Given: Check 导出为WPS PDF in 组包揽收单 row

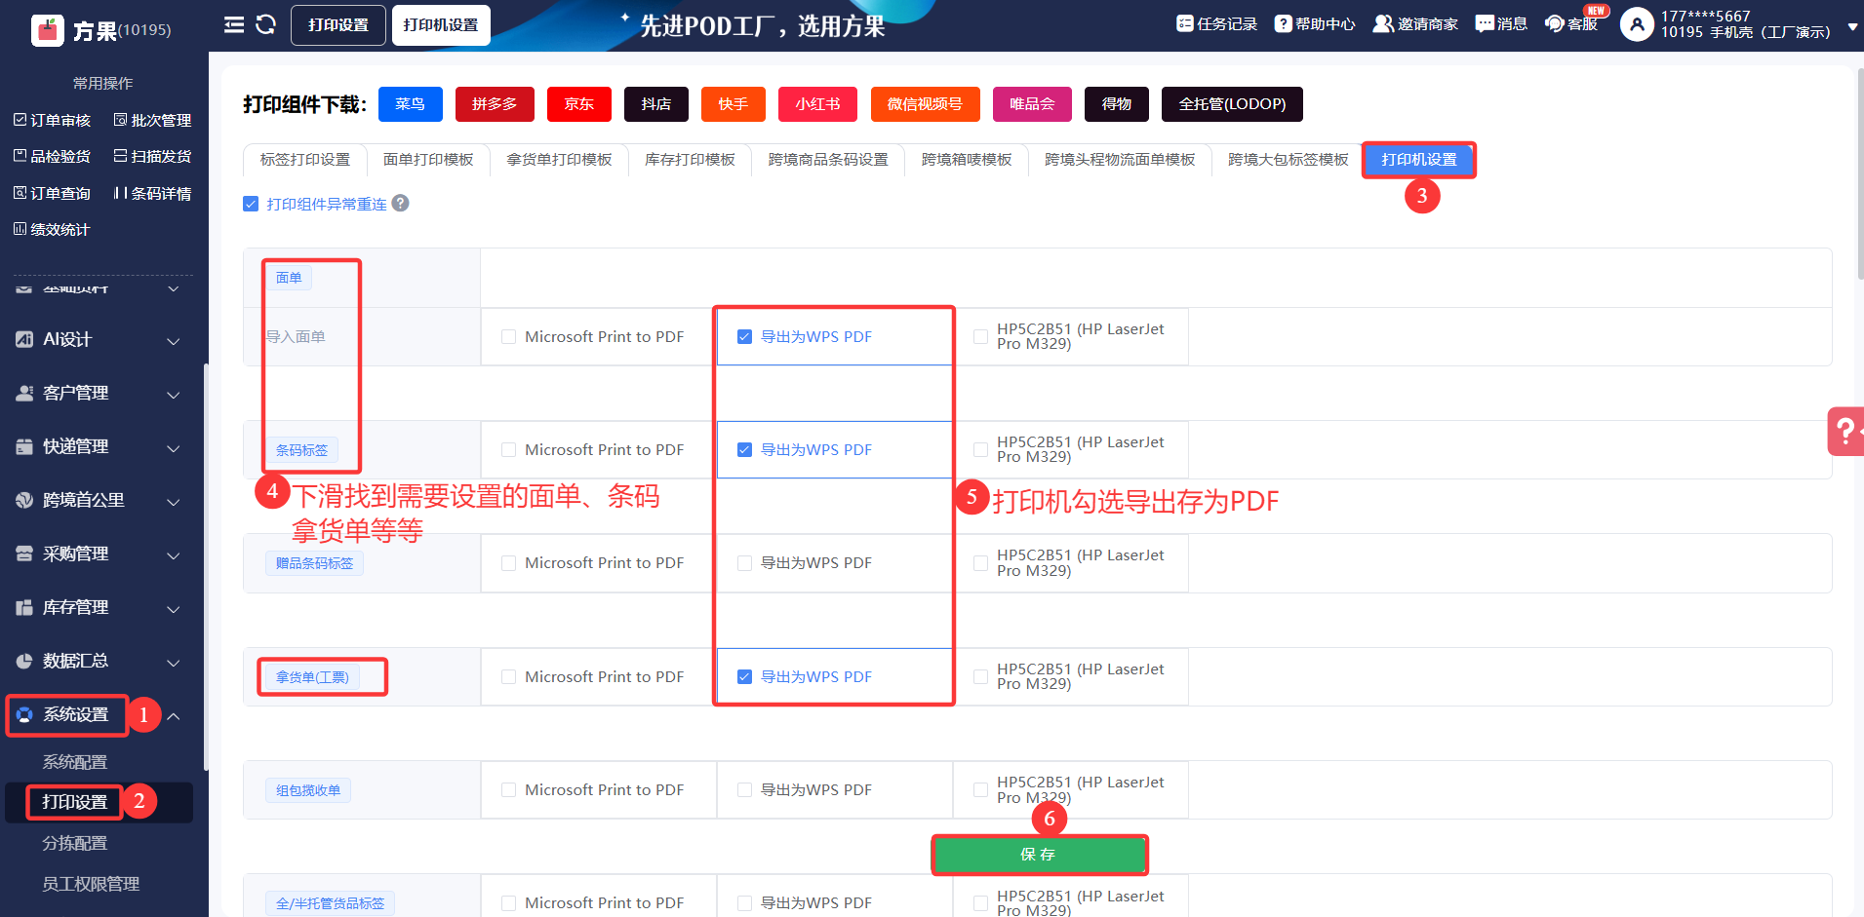Looking at the screenshot, I should tap(744, 790).
